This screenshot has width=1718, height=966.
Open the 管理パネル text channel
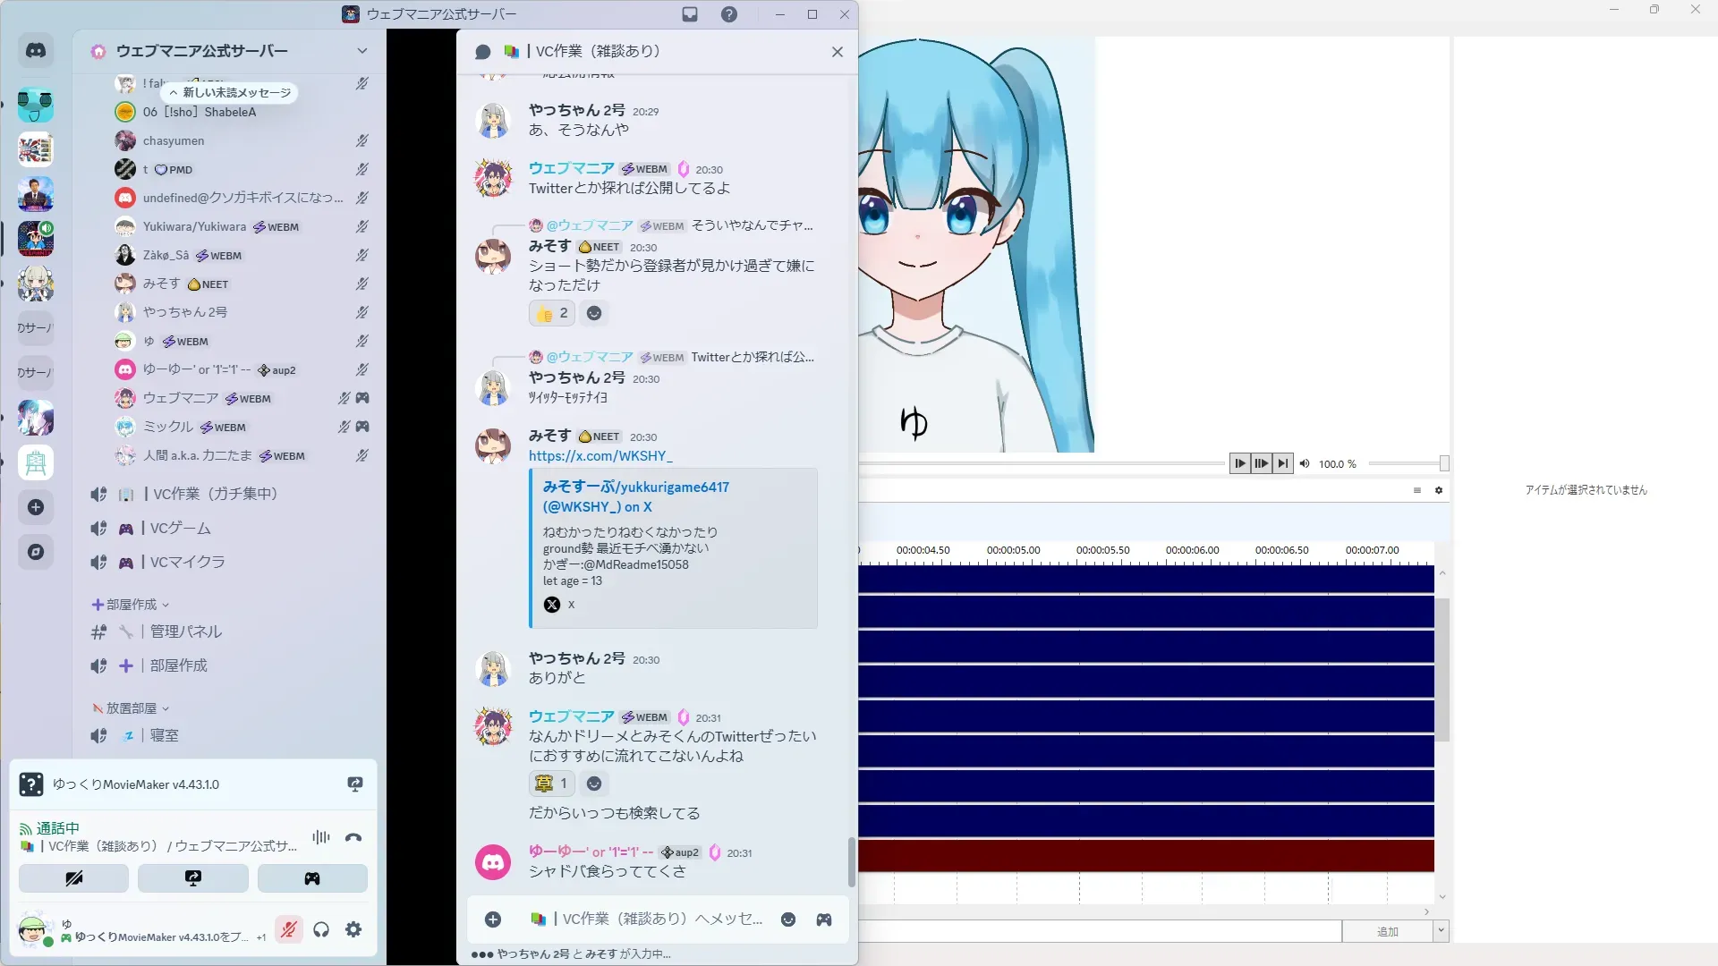185,631
